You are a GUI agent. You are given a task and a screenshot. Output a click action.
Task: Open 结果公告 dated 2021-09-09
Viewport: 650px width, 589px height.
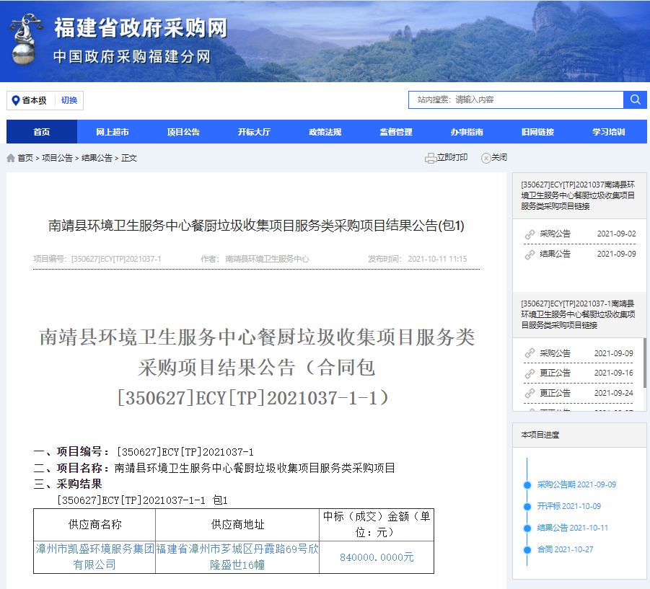click(x=555, y=254)
